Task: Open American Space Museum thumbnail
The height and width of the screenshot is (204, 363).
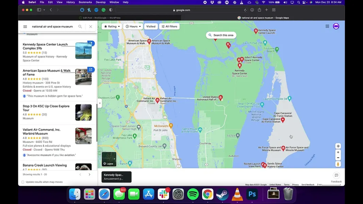Action: click(83, 77)
